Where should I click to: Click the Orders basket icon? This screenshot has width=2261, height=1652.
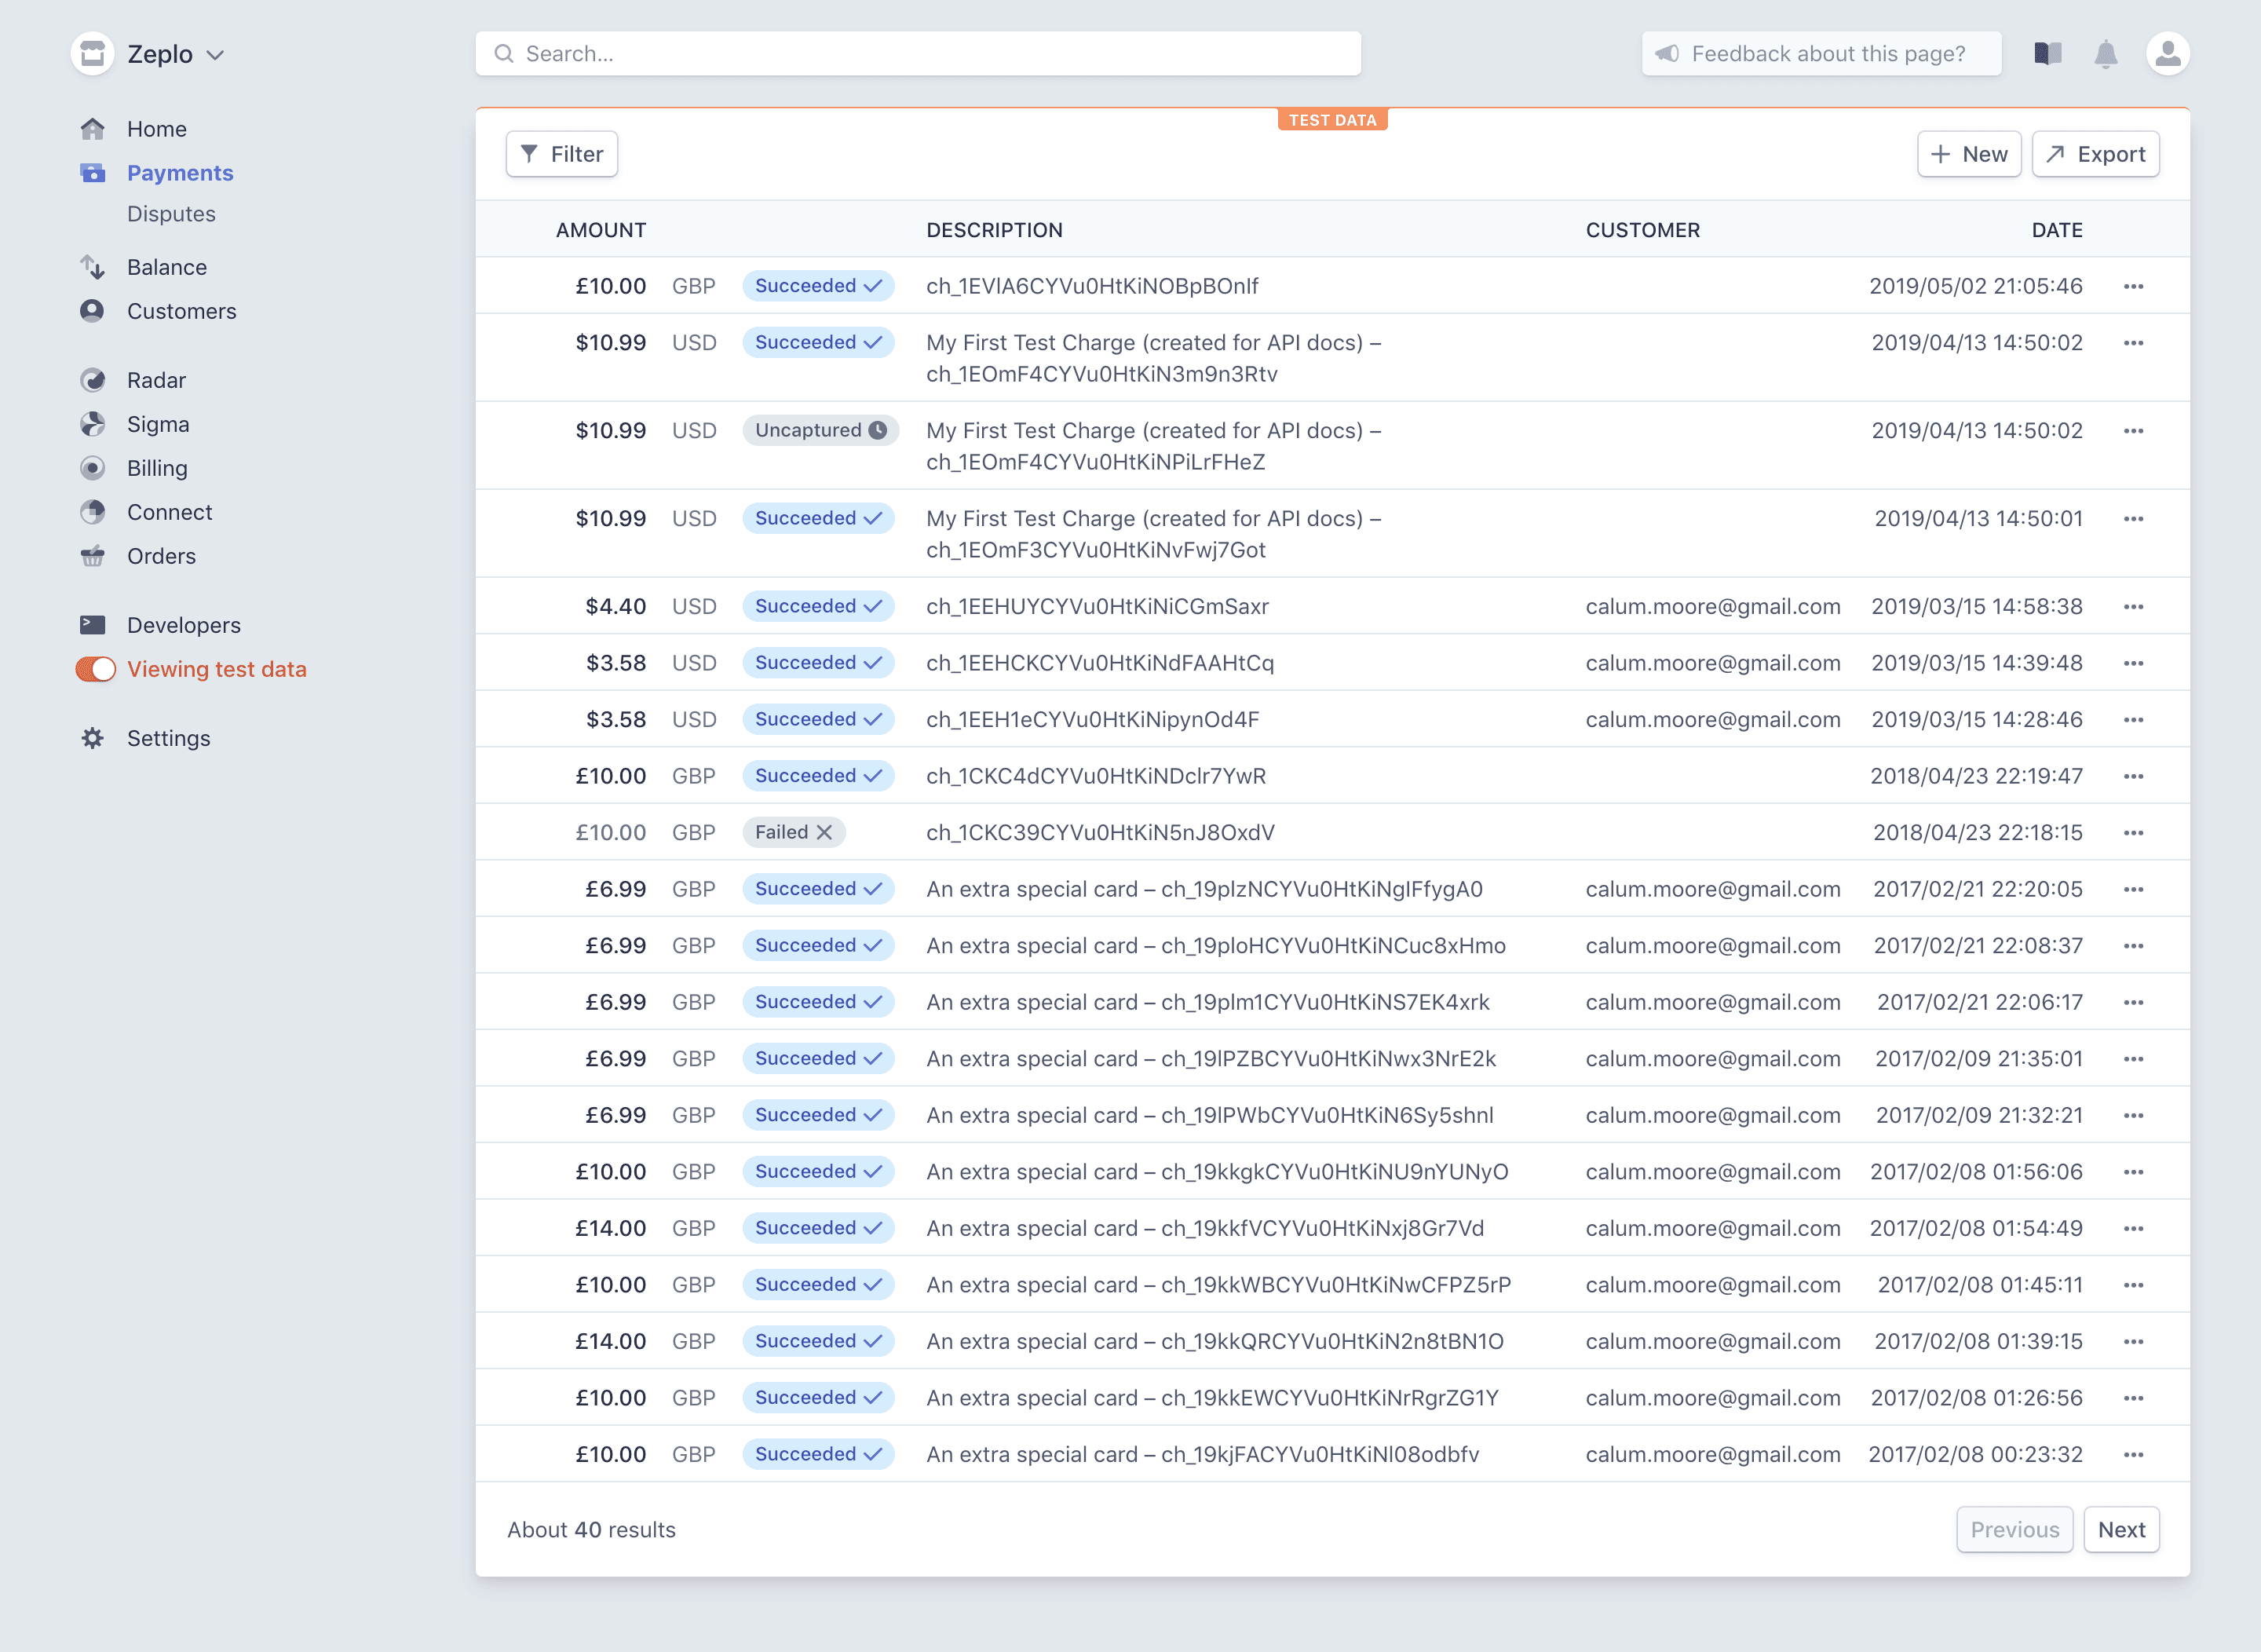tap(93, 556)
